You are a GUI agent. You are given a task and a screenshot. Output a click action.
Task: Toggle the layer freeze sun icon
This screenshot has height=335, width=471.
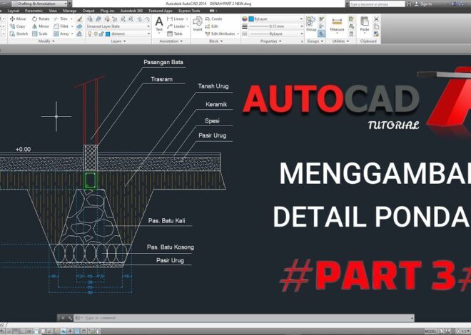(96, 34)
